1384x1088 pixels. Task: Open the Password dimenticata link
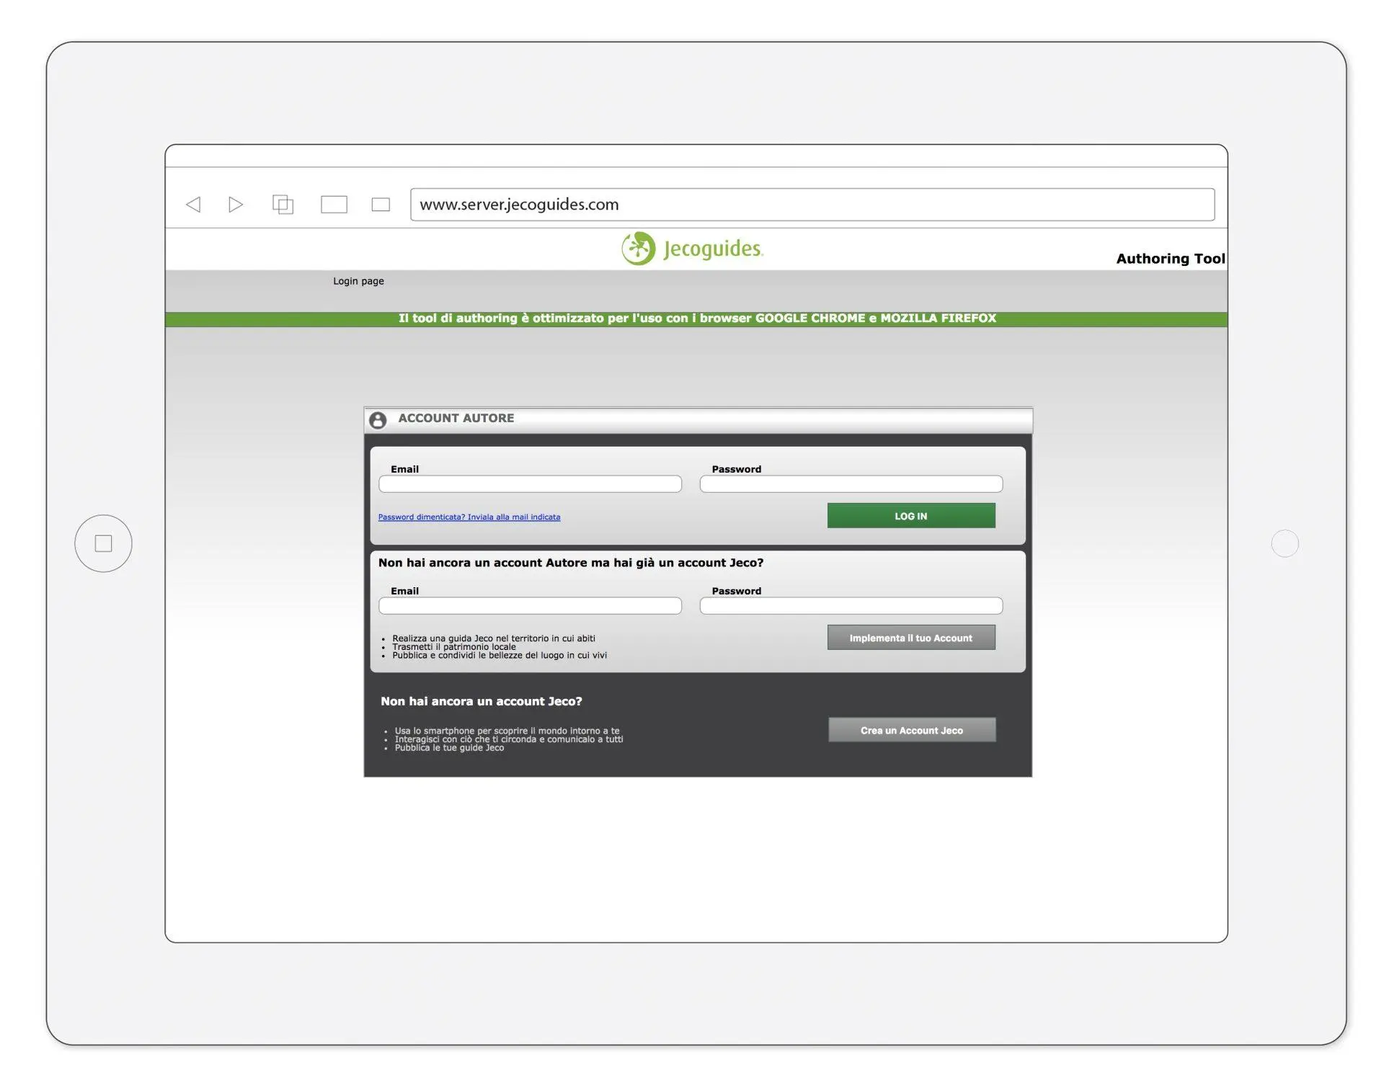[x=469, y=517]
